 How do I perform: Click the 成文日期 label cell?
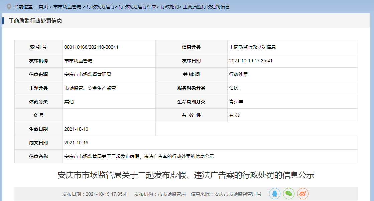pos(39,143)
